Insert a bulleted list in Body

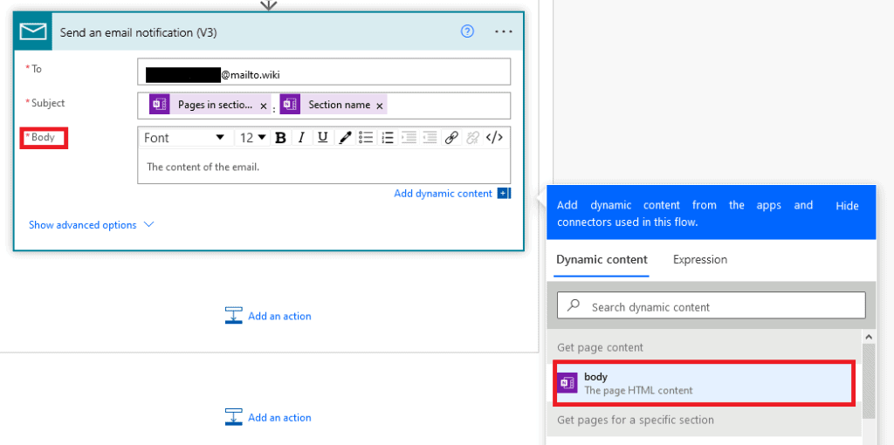click(366, 138)
